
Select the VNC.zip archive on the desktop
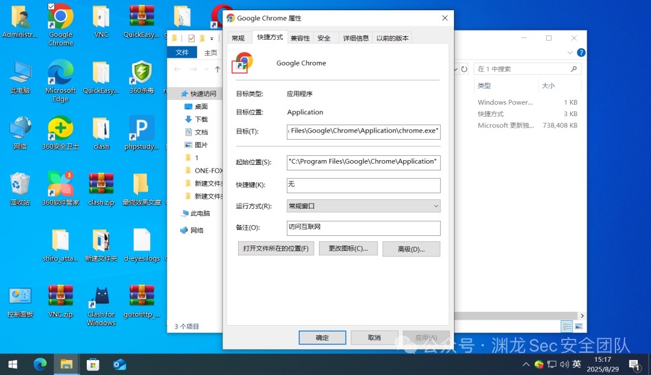61,302
